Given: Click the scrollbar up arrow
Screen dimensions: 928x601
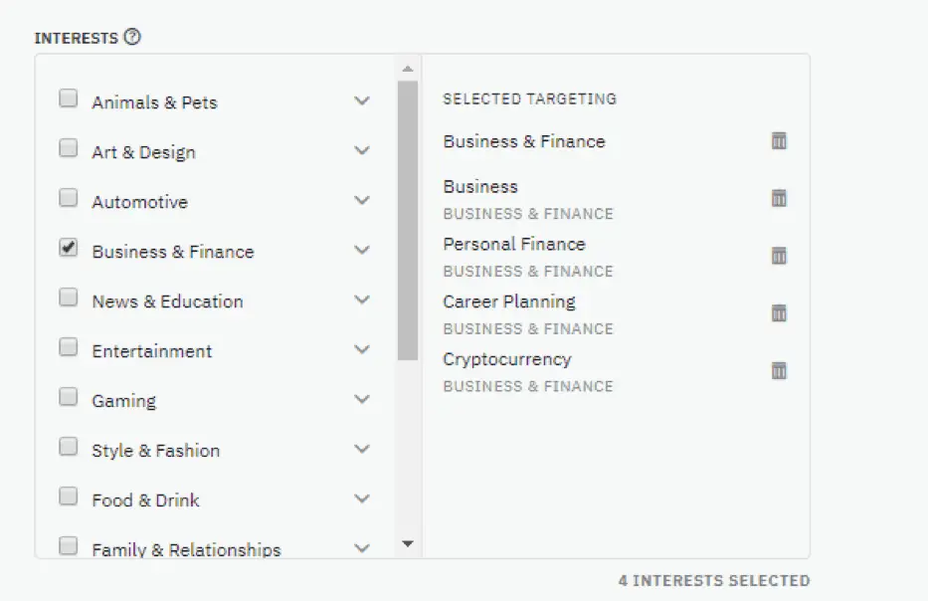Looking at the screenshot, I should point(407,70).
